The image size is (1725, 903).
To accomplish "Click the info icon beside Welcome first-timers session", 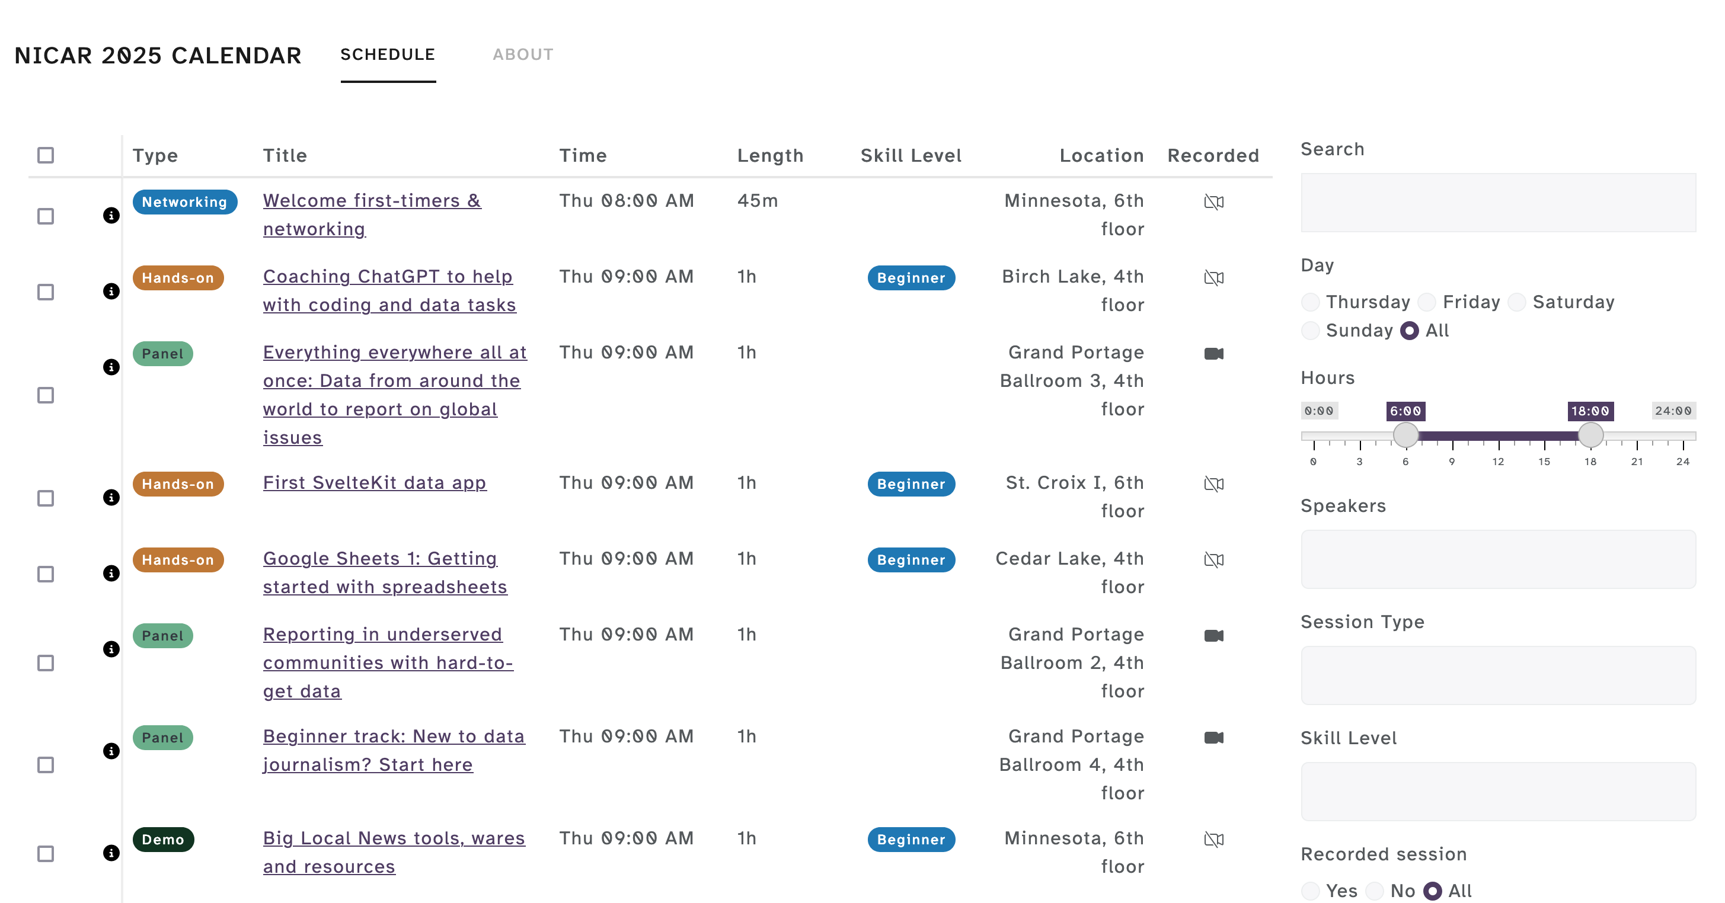I will [111, 216].
